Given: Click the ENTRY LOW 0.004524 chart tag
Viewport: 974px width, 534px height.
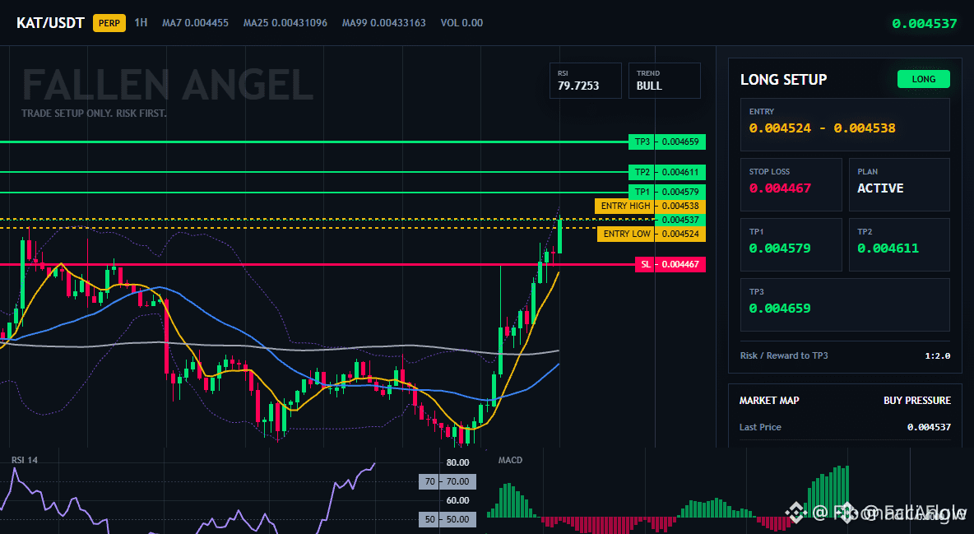Looking at the screenshot, I should (652, 234).
